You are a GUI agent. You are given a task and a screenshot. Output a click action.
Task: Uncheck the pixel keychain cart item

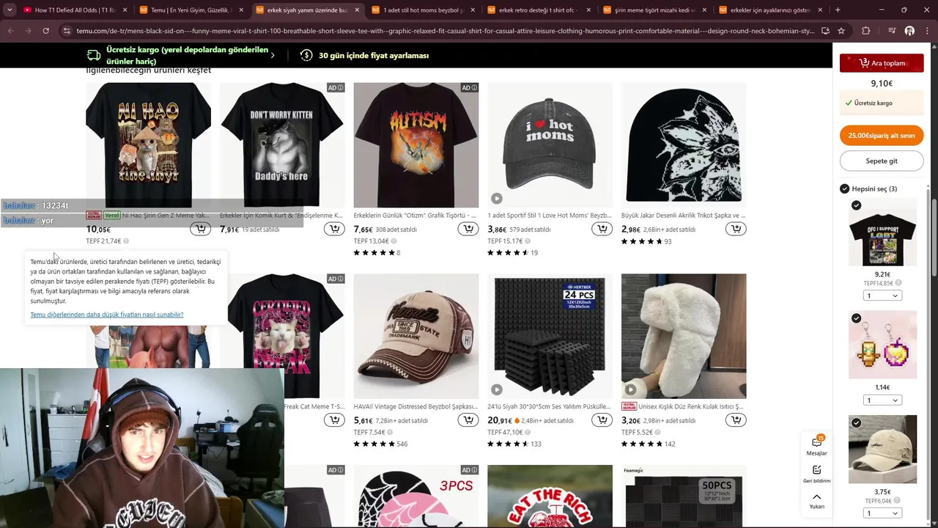(x=856, y=318)
